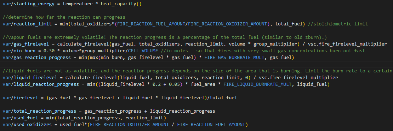The image size is (393, 131).
Task: Click the stoichiometric limit comment
Action: (338, 24)
